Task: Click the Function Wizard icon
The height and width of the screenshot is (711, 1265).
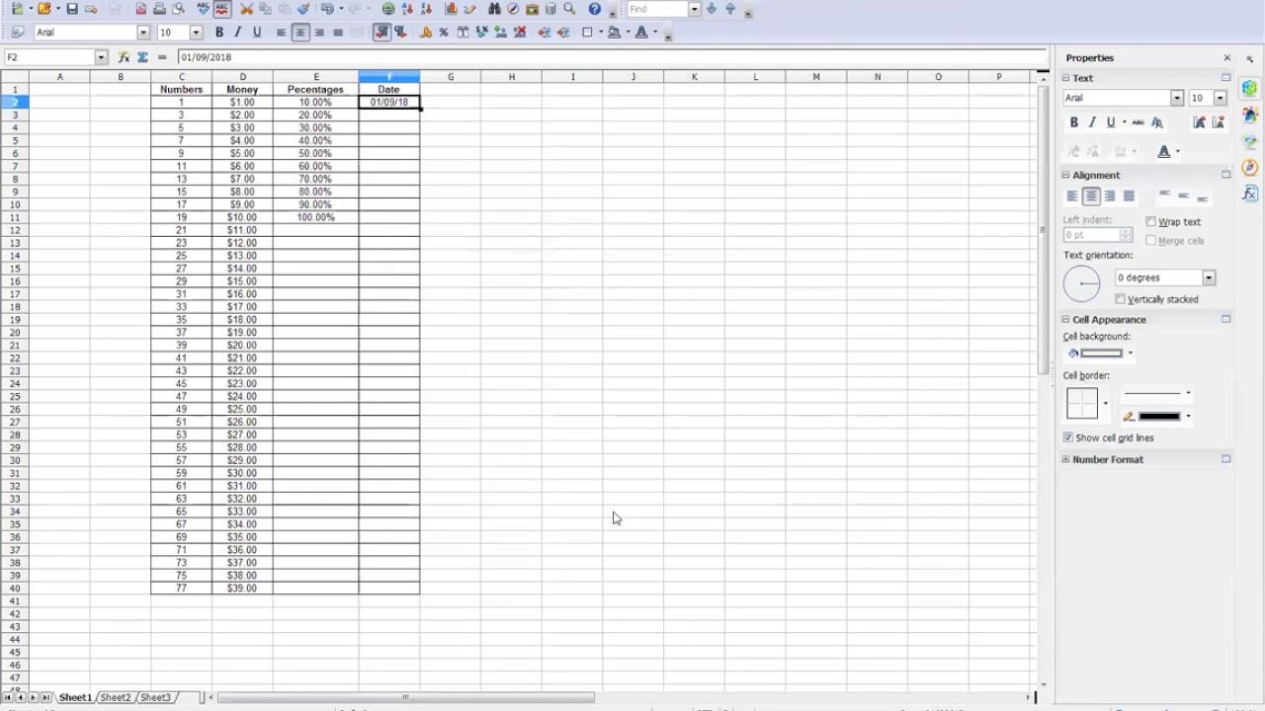Action: [124, 57]
